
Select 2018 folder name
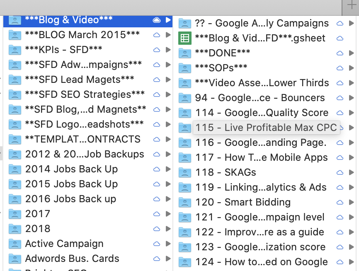[38, 229]
